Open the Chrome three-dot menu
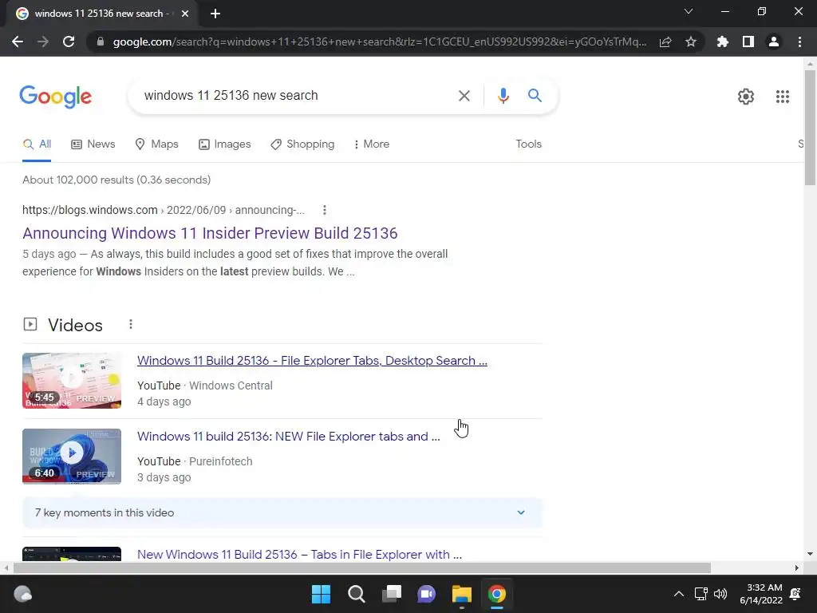817x613 pixels. tap(799, 42)
